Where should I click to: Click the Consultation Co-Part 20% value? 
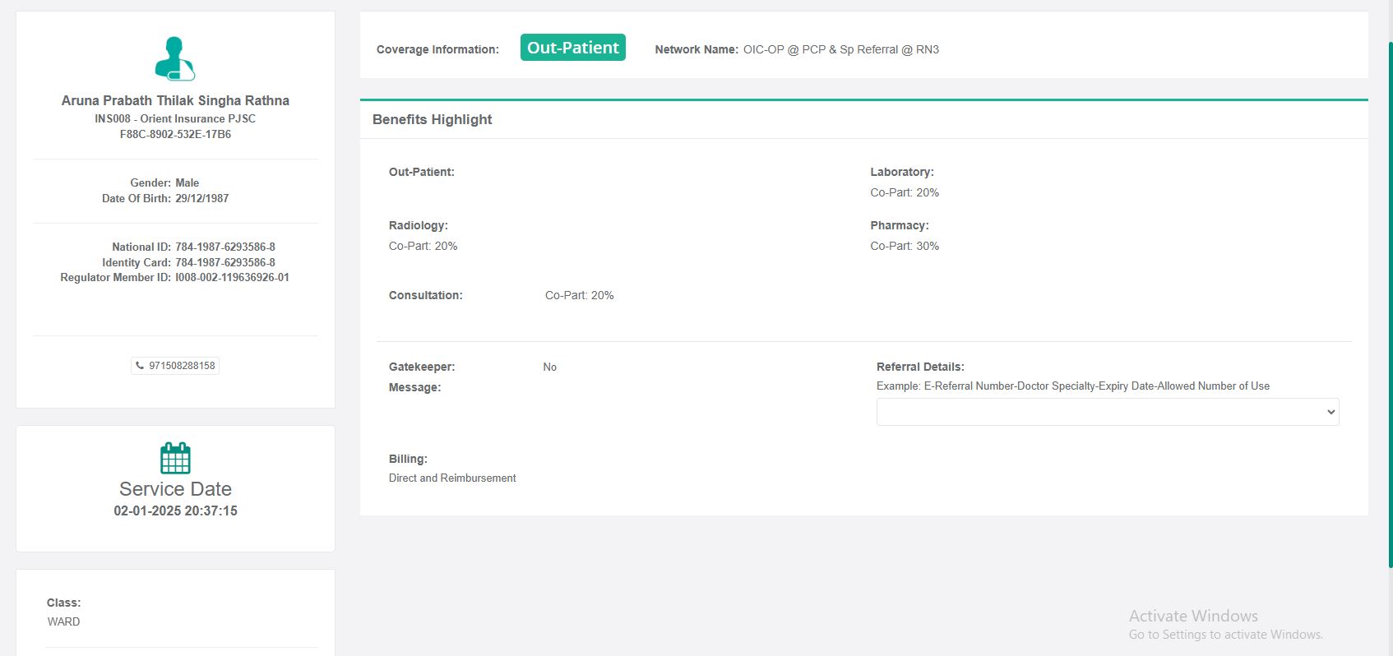coord(579,295)
